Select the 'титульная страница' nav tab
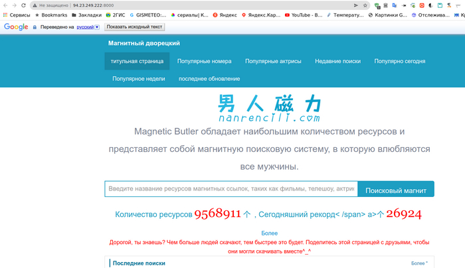Image resolution: width=465 pixels, height=268 pixels. tap(137, 61)
